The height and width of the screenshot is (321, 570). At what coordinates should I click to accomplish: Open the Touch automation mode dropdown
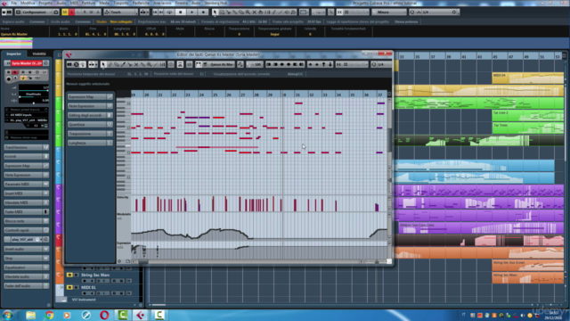tap(121, 12)
